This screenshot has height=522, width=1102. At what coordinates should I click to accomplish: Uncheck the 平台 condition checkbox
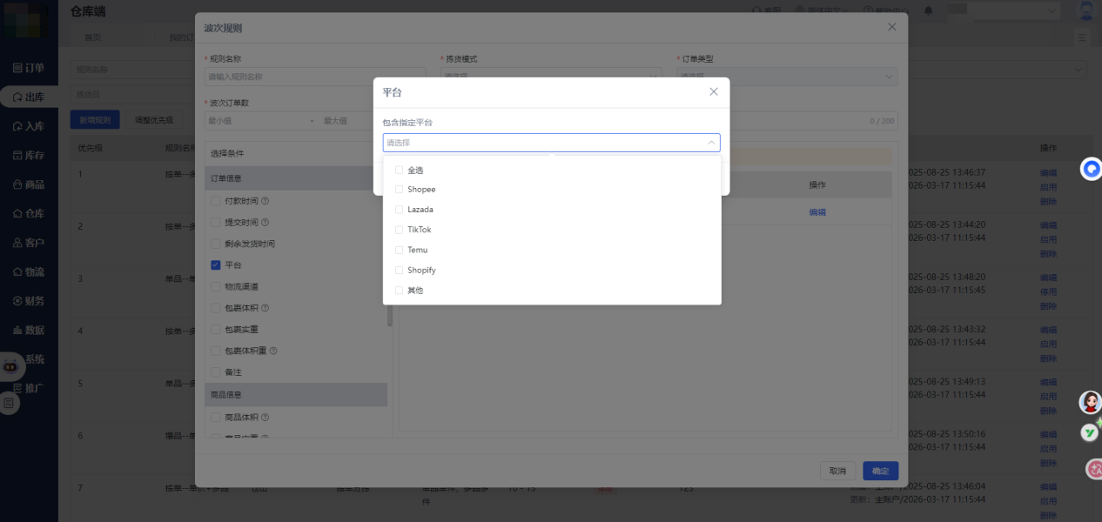(x=216, y=265)
